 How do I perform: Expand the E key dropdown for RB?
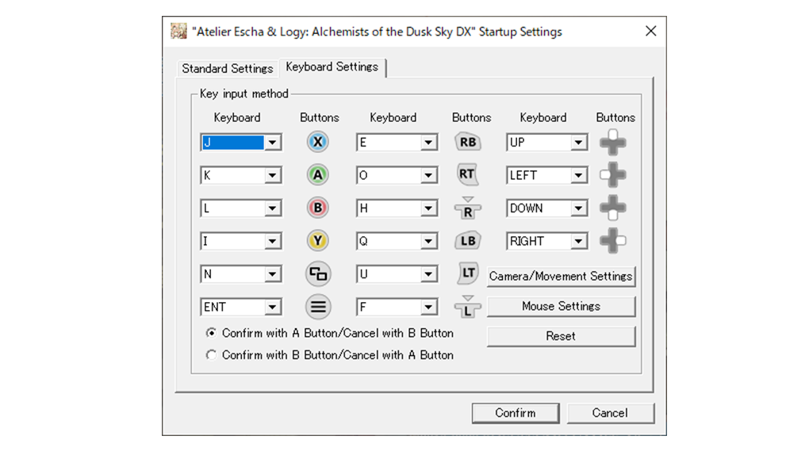(x=428, y=143)
